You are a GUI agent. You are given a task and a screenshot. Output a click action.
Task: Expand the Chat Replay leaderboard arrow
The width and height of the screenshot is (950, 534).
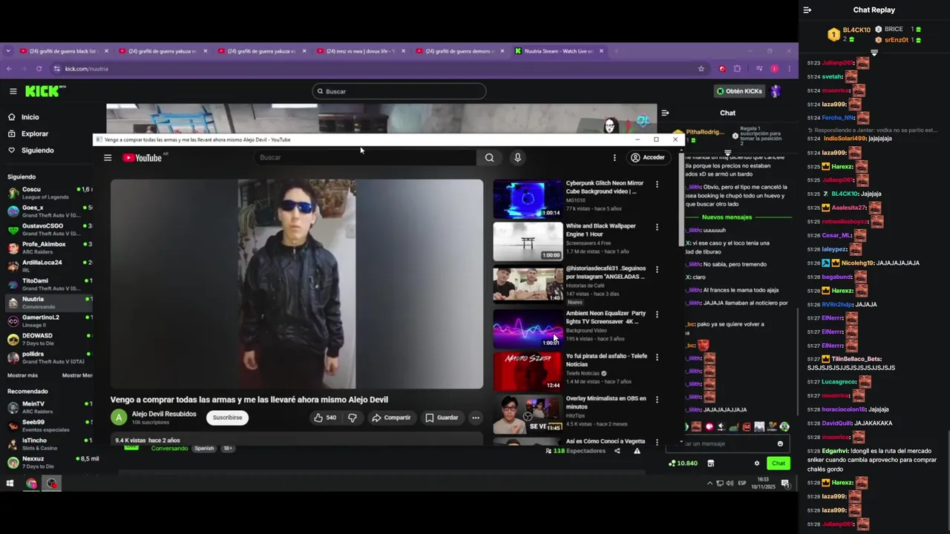point(874,53)
